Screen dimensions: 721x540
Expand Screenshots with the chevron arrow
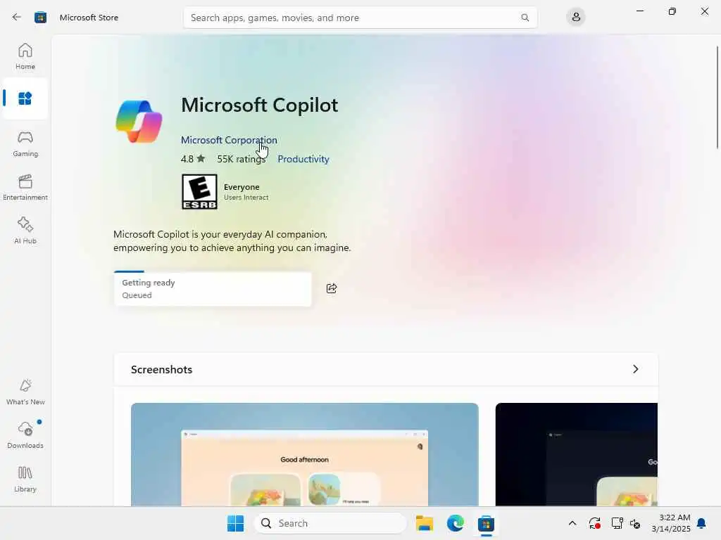click(636, 369)
